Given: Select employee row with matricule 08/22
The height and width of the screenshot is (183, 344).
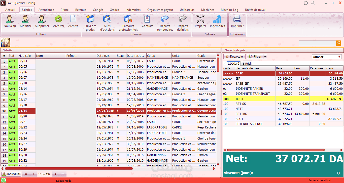Looking at the screenshot, I should 108,127.
